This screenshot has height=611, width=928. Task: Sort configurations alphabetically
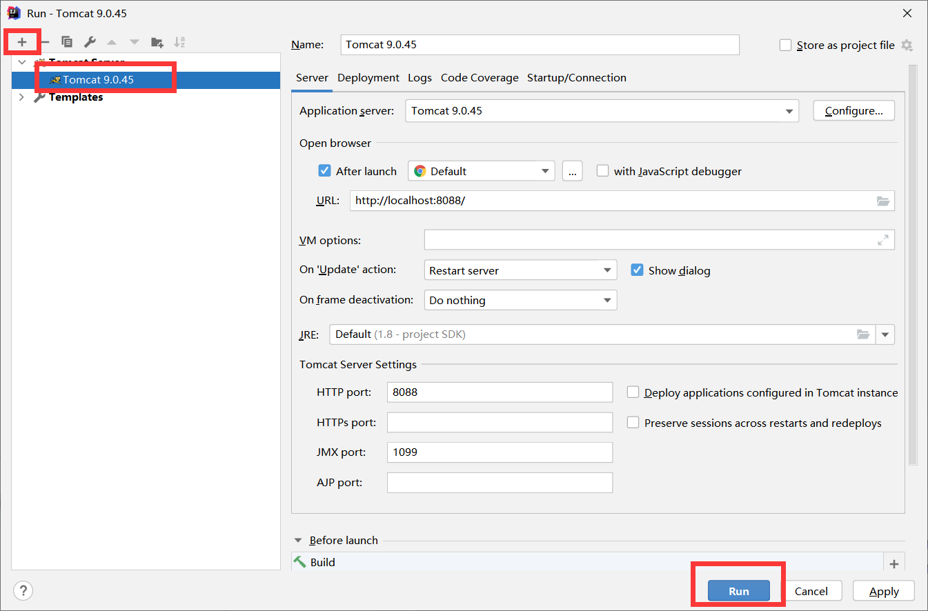(179, 42)
